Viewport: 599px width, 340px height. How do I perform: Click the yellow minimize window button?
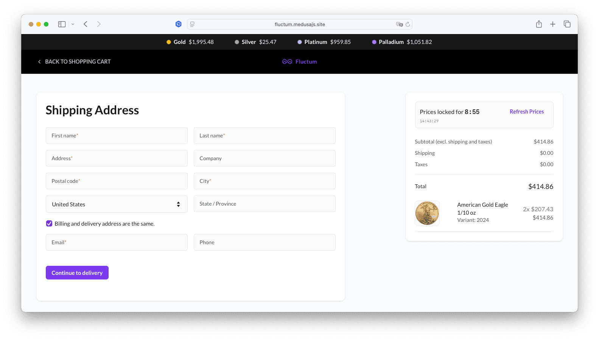pyautogui.click(x=39, y=24)
